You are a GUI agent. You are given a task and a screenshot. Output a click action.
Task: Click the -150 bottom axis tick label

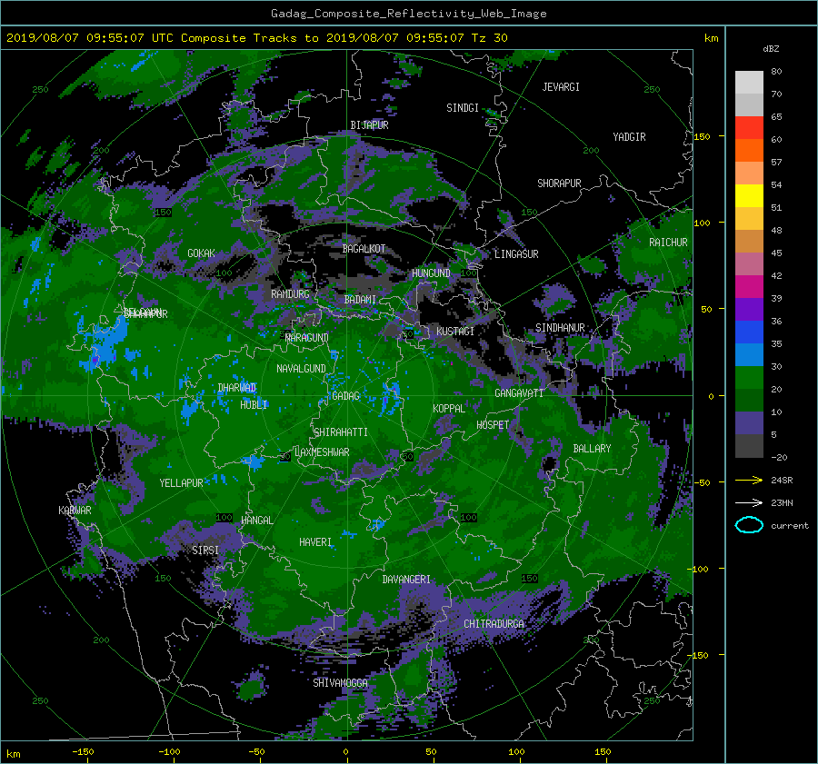(x=83, y=751)
